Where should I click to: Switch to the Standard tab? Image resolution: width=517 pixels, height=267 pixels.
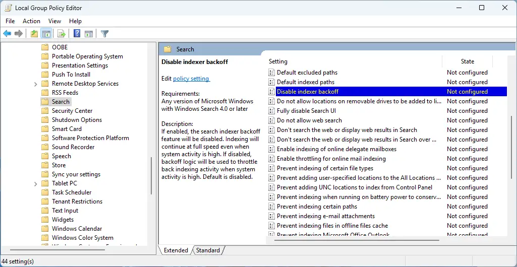point(208,250)
